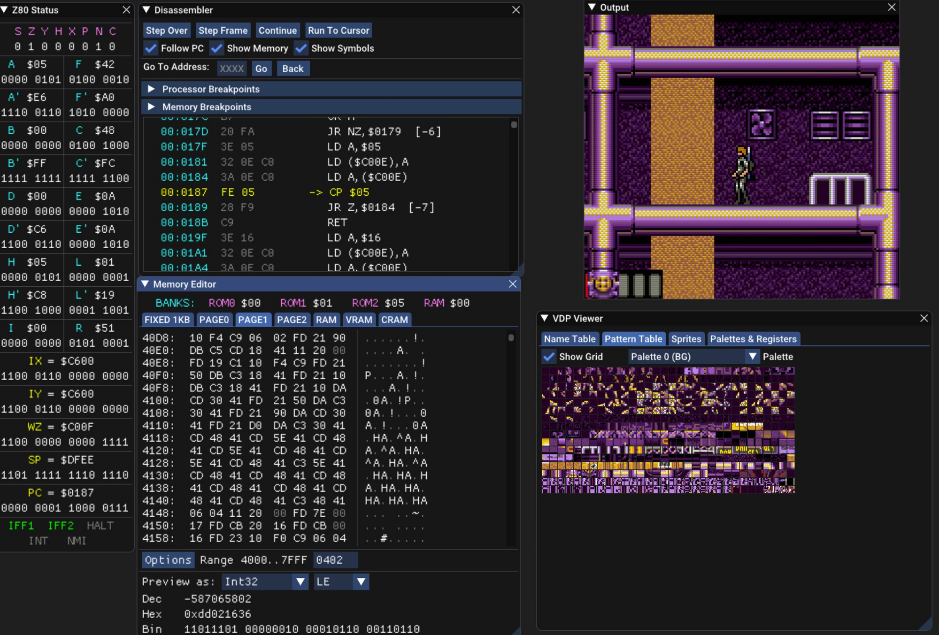The width and height of the screenshot is (939, 635).
Task: Open the Sprites tab in VDP Viewer
Action: coord(686,339)
